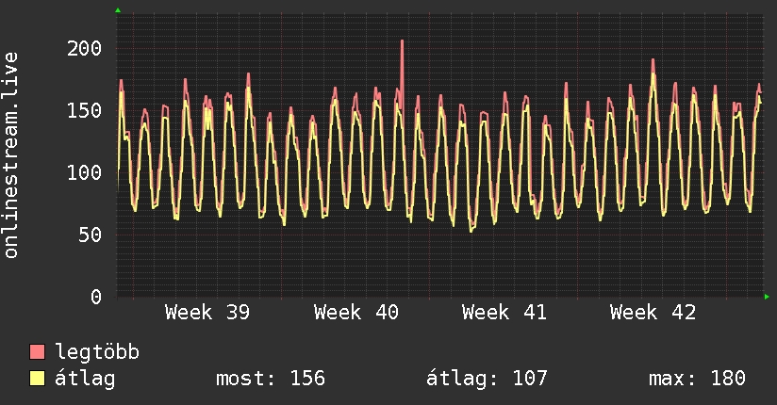The image size is (777, 405).
Task: Select the legtöbb legend label
Action: pos(97,352)
